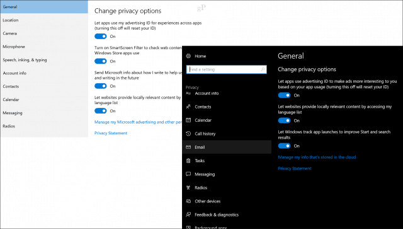Click the Other devices icon
403x229 pixels.
(188, 201)
